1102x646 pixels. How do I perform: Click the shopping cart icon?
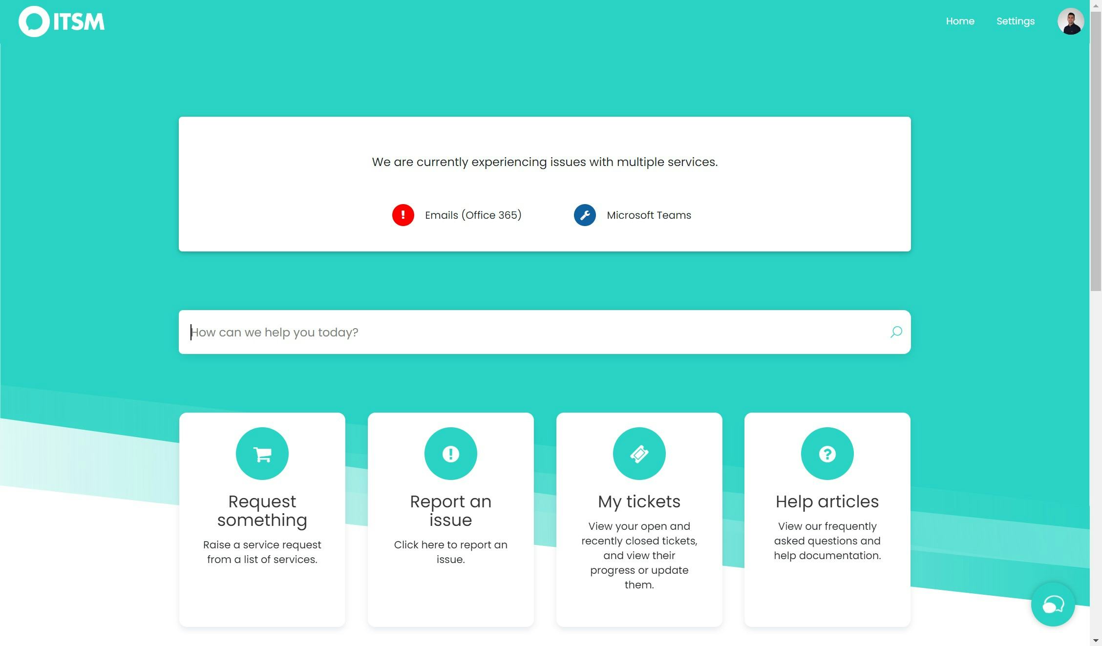tap(262, 454)
